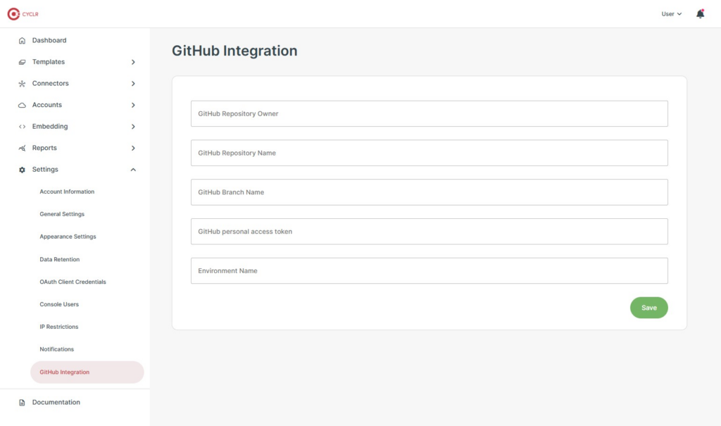The width and height of the screenshot is (721, 426).
Task: Open the Reports menu item
Action: tap(44, 148)
